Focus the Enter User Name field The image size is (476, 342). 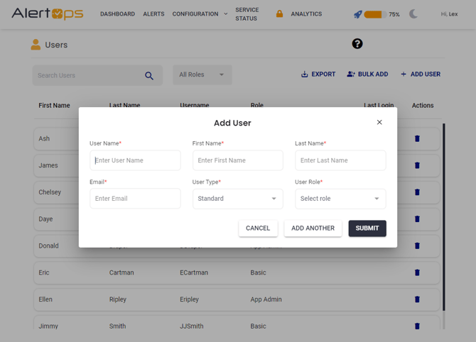(x=135, y=160)
